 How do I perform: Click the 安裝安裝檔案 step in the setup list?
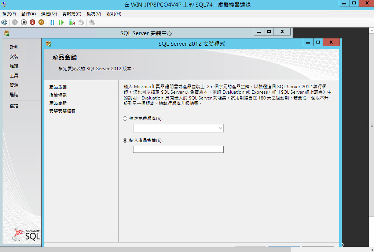(x=62, y=111)
